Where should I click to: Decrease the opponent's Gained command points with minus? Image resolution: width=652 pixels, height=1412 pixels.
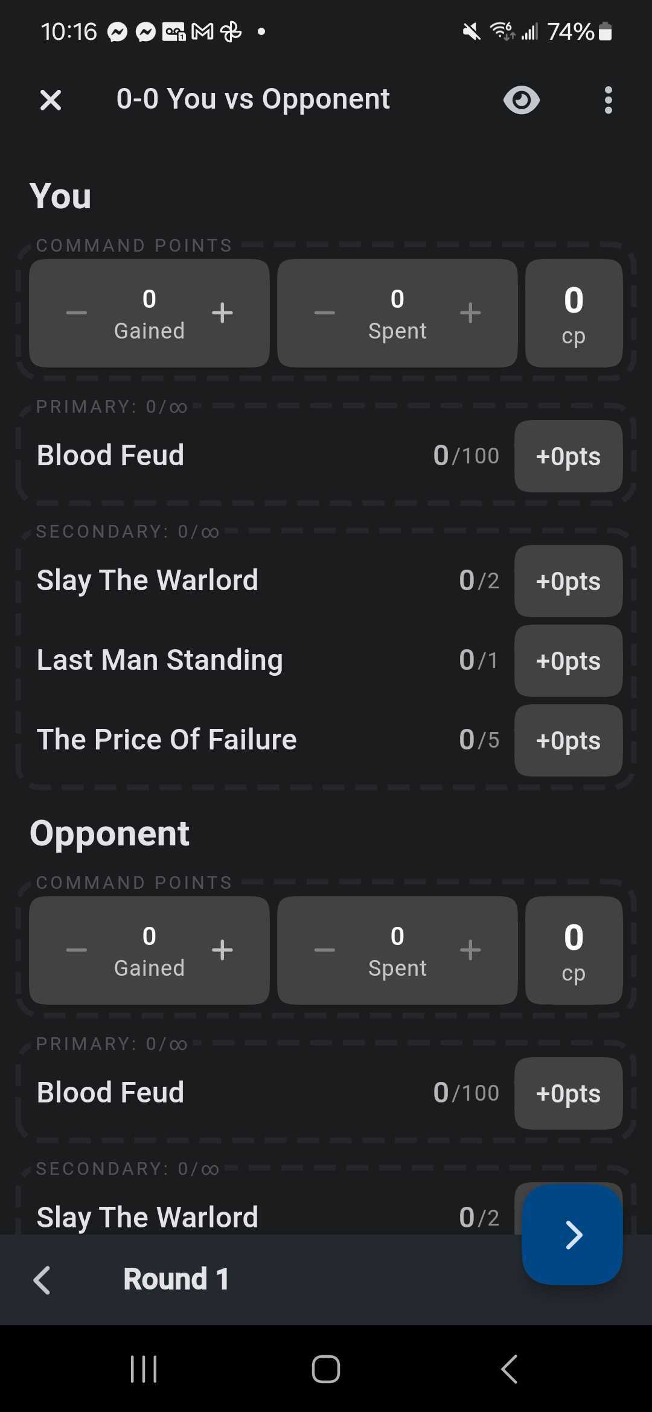tap(77, 950)
